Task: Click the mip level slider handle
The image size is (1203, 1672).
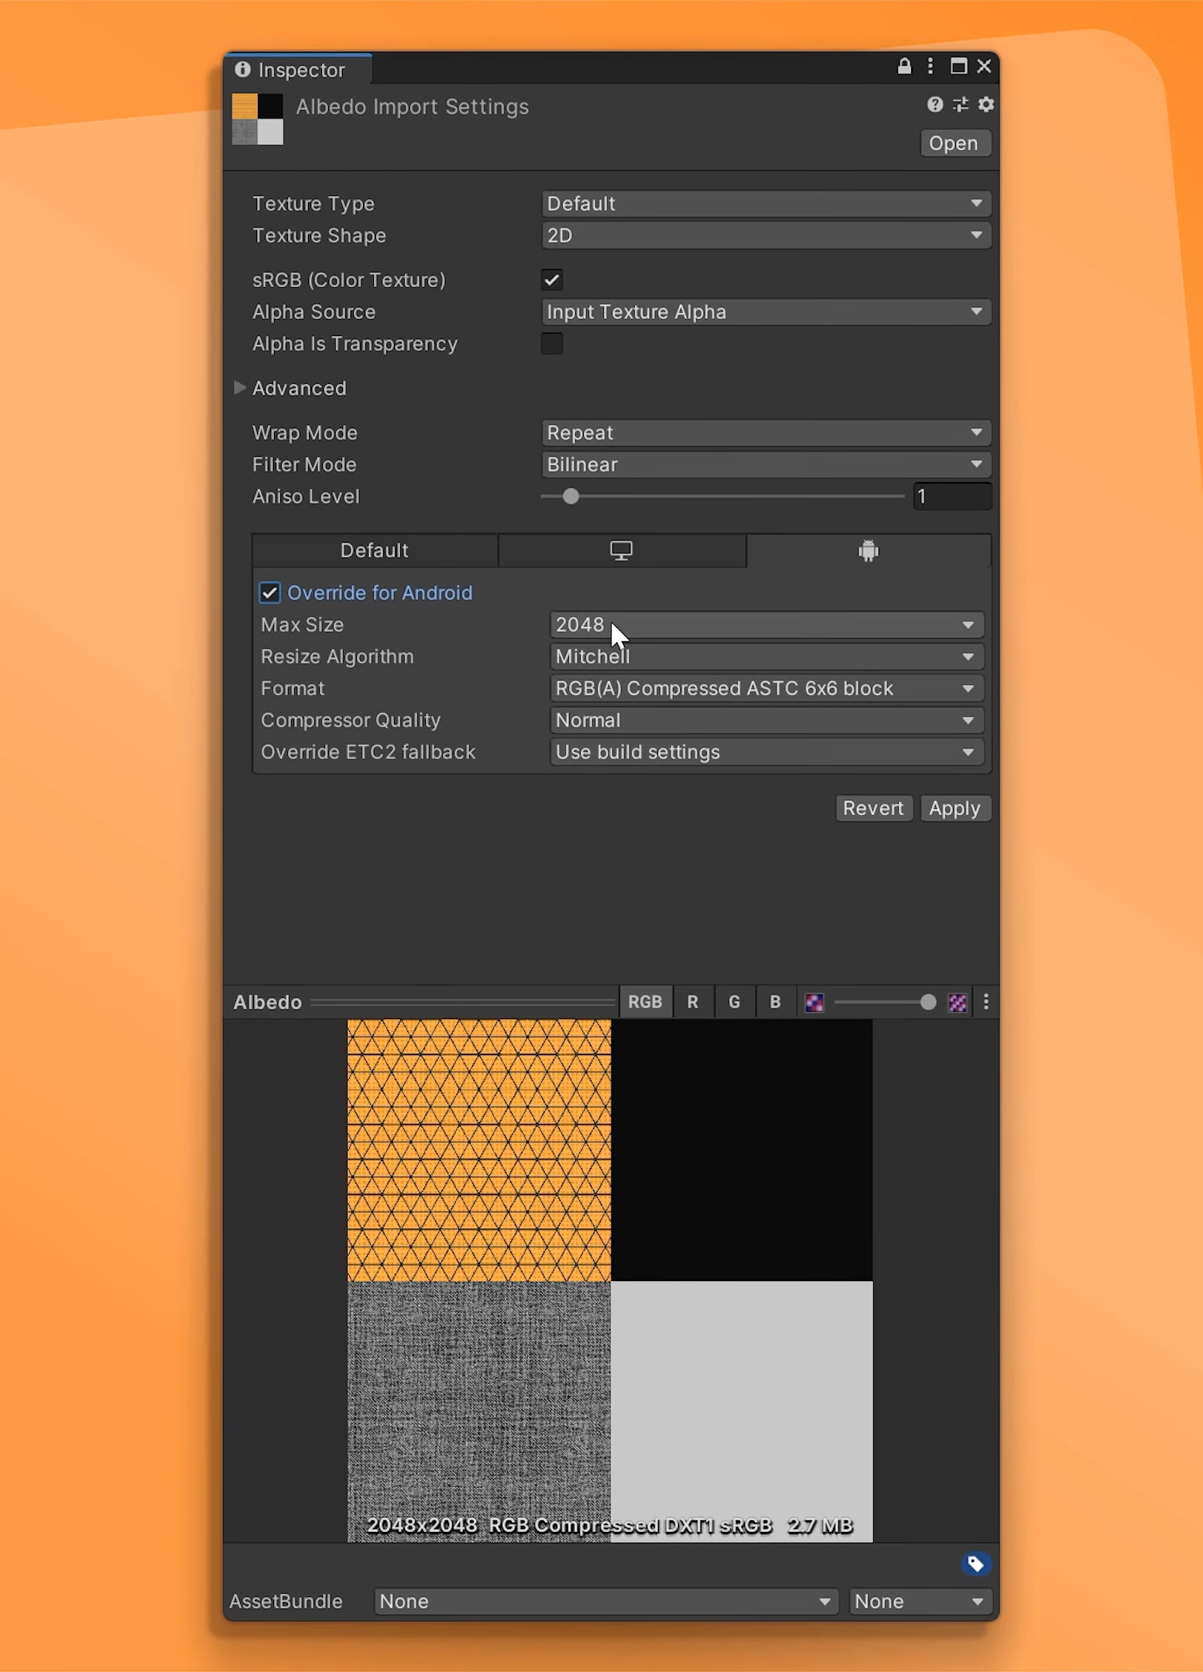Action: (927, 1002)
